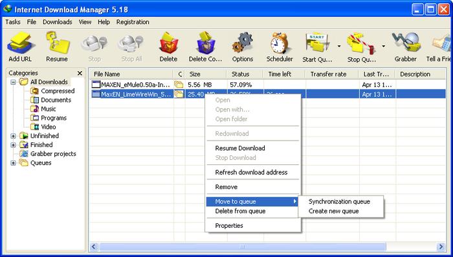This screenshot has height=257, width=453.
Task: Open the Downloads menu
Action: tap(57, 22)
